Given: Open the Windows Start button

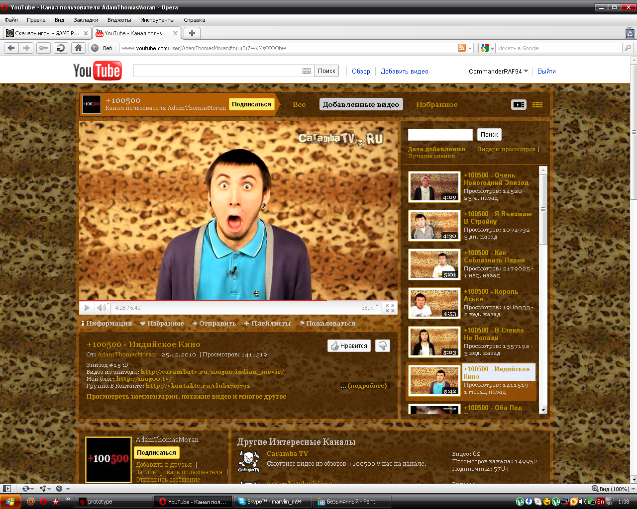Looking at the screenshot, I should (x=10, y=502).
